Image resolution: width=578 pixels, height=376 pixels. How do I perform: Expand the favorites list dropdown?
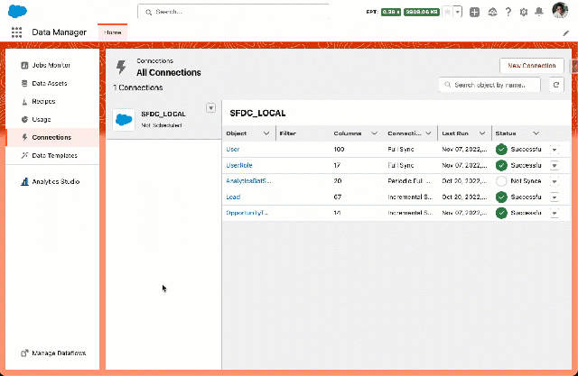coord(458,12)
